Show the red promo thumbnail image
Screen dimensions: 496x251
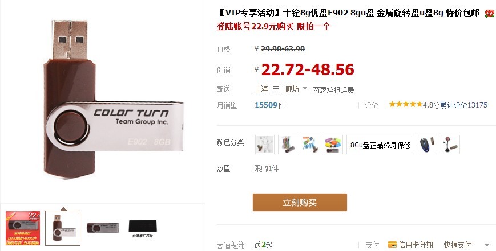(23, 228)
